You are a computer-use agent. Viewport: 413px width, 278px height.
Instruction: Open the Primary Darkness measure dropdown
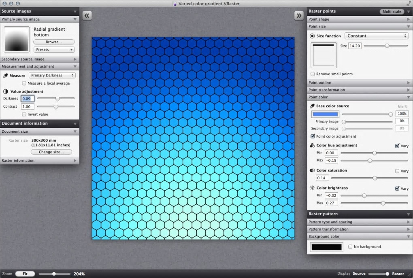(x=52, y=75)
